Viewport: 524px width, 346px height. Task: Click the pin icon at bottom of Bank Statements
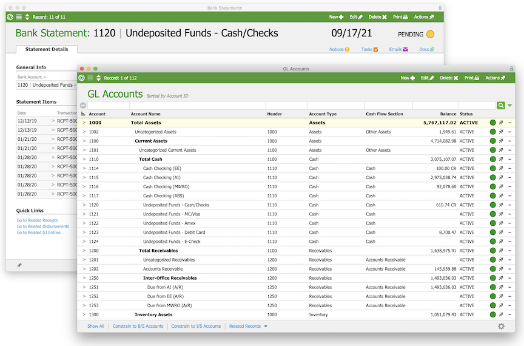pyautogui.click(x=19, y=265)
